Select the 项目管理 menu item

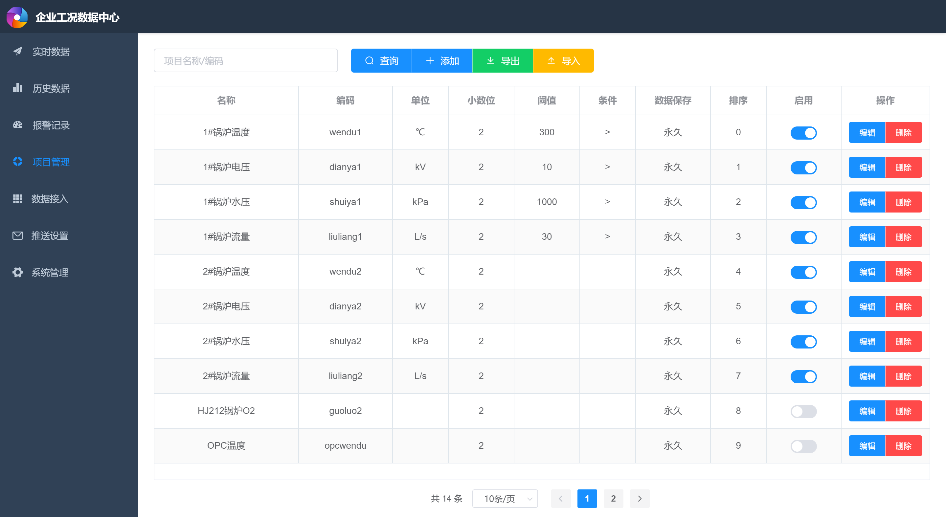pos(69,162)
